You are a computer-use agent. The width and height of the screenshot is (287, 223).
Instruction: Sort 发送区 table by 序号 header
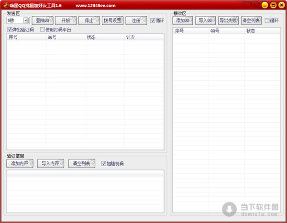26,37
